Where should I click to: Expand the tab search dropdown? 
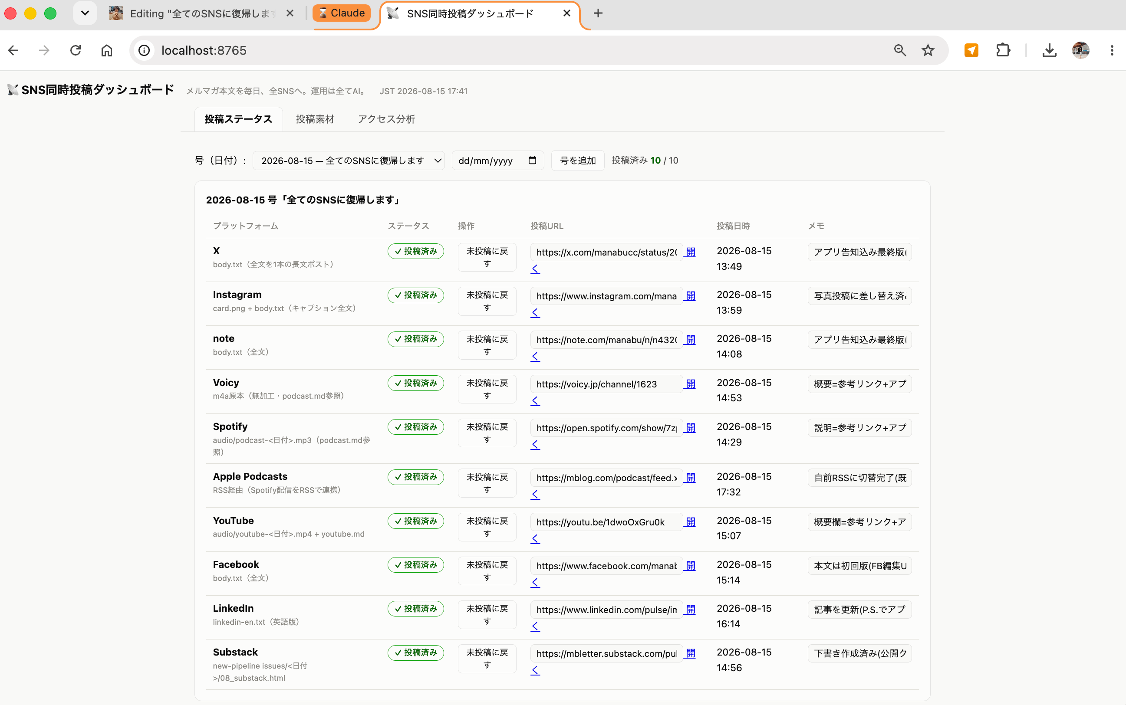point(85,13)
